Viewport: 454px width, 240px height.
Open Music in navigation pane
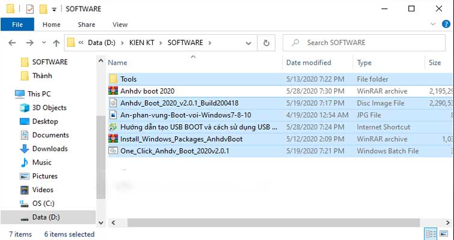tap(41, 163)
